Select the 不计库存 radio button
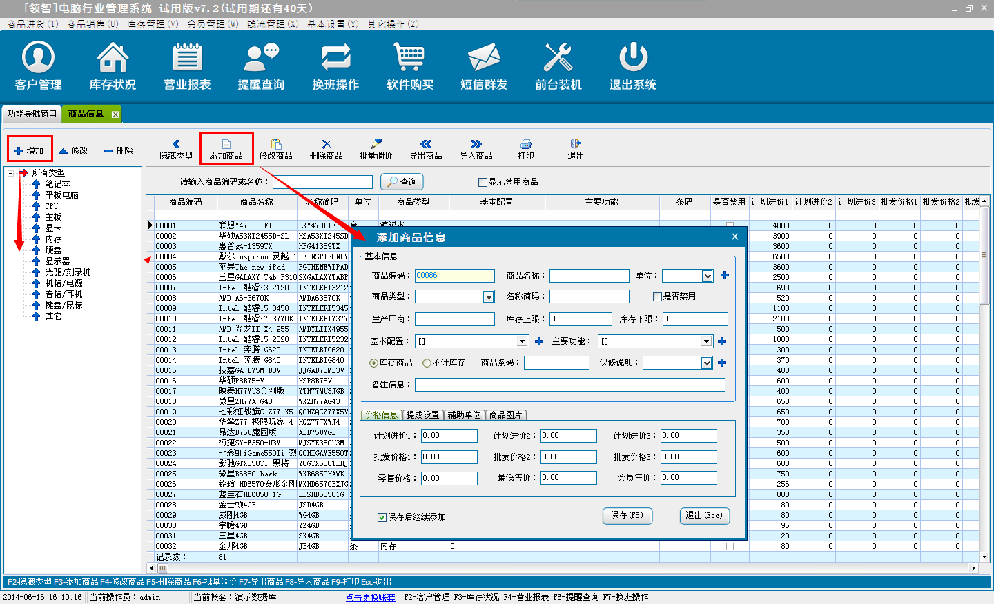994x604 pixels. pyautogui.click(x=427, y=363)
